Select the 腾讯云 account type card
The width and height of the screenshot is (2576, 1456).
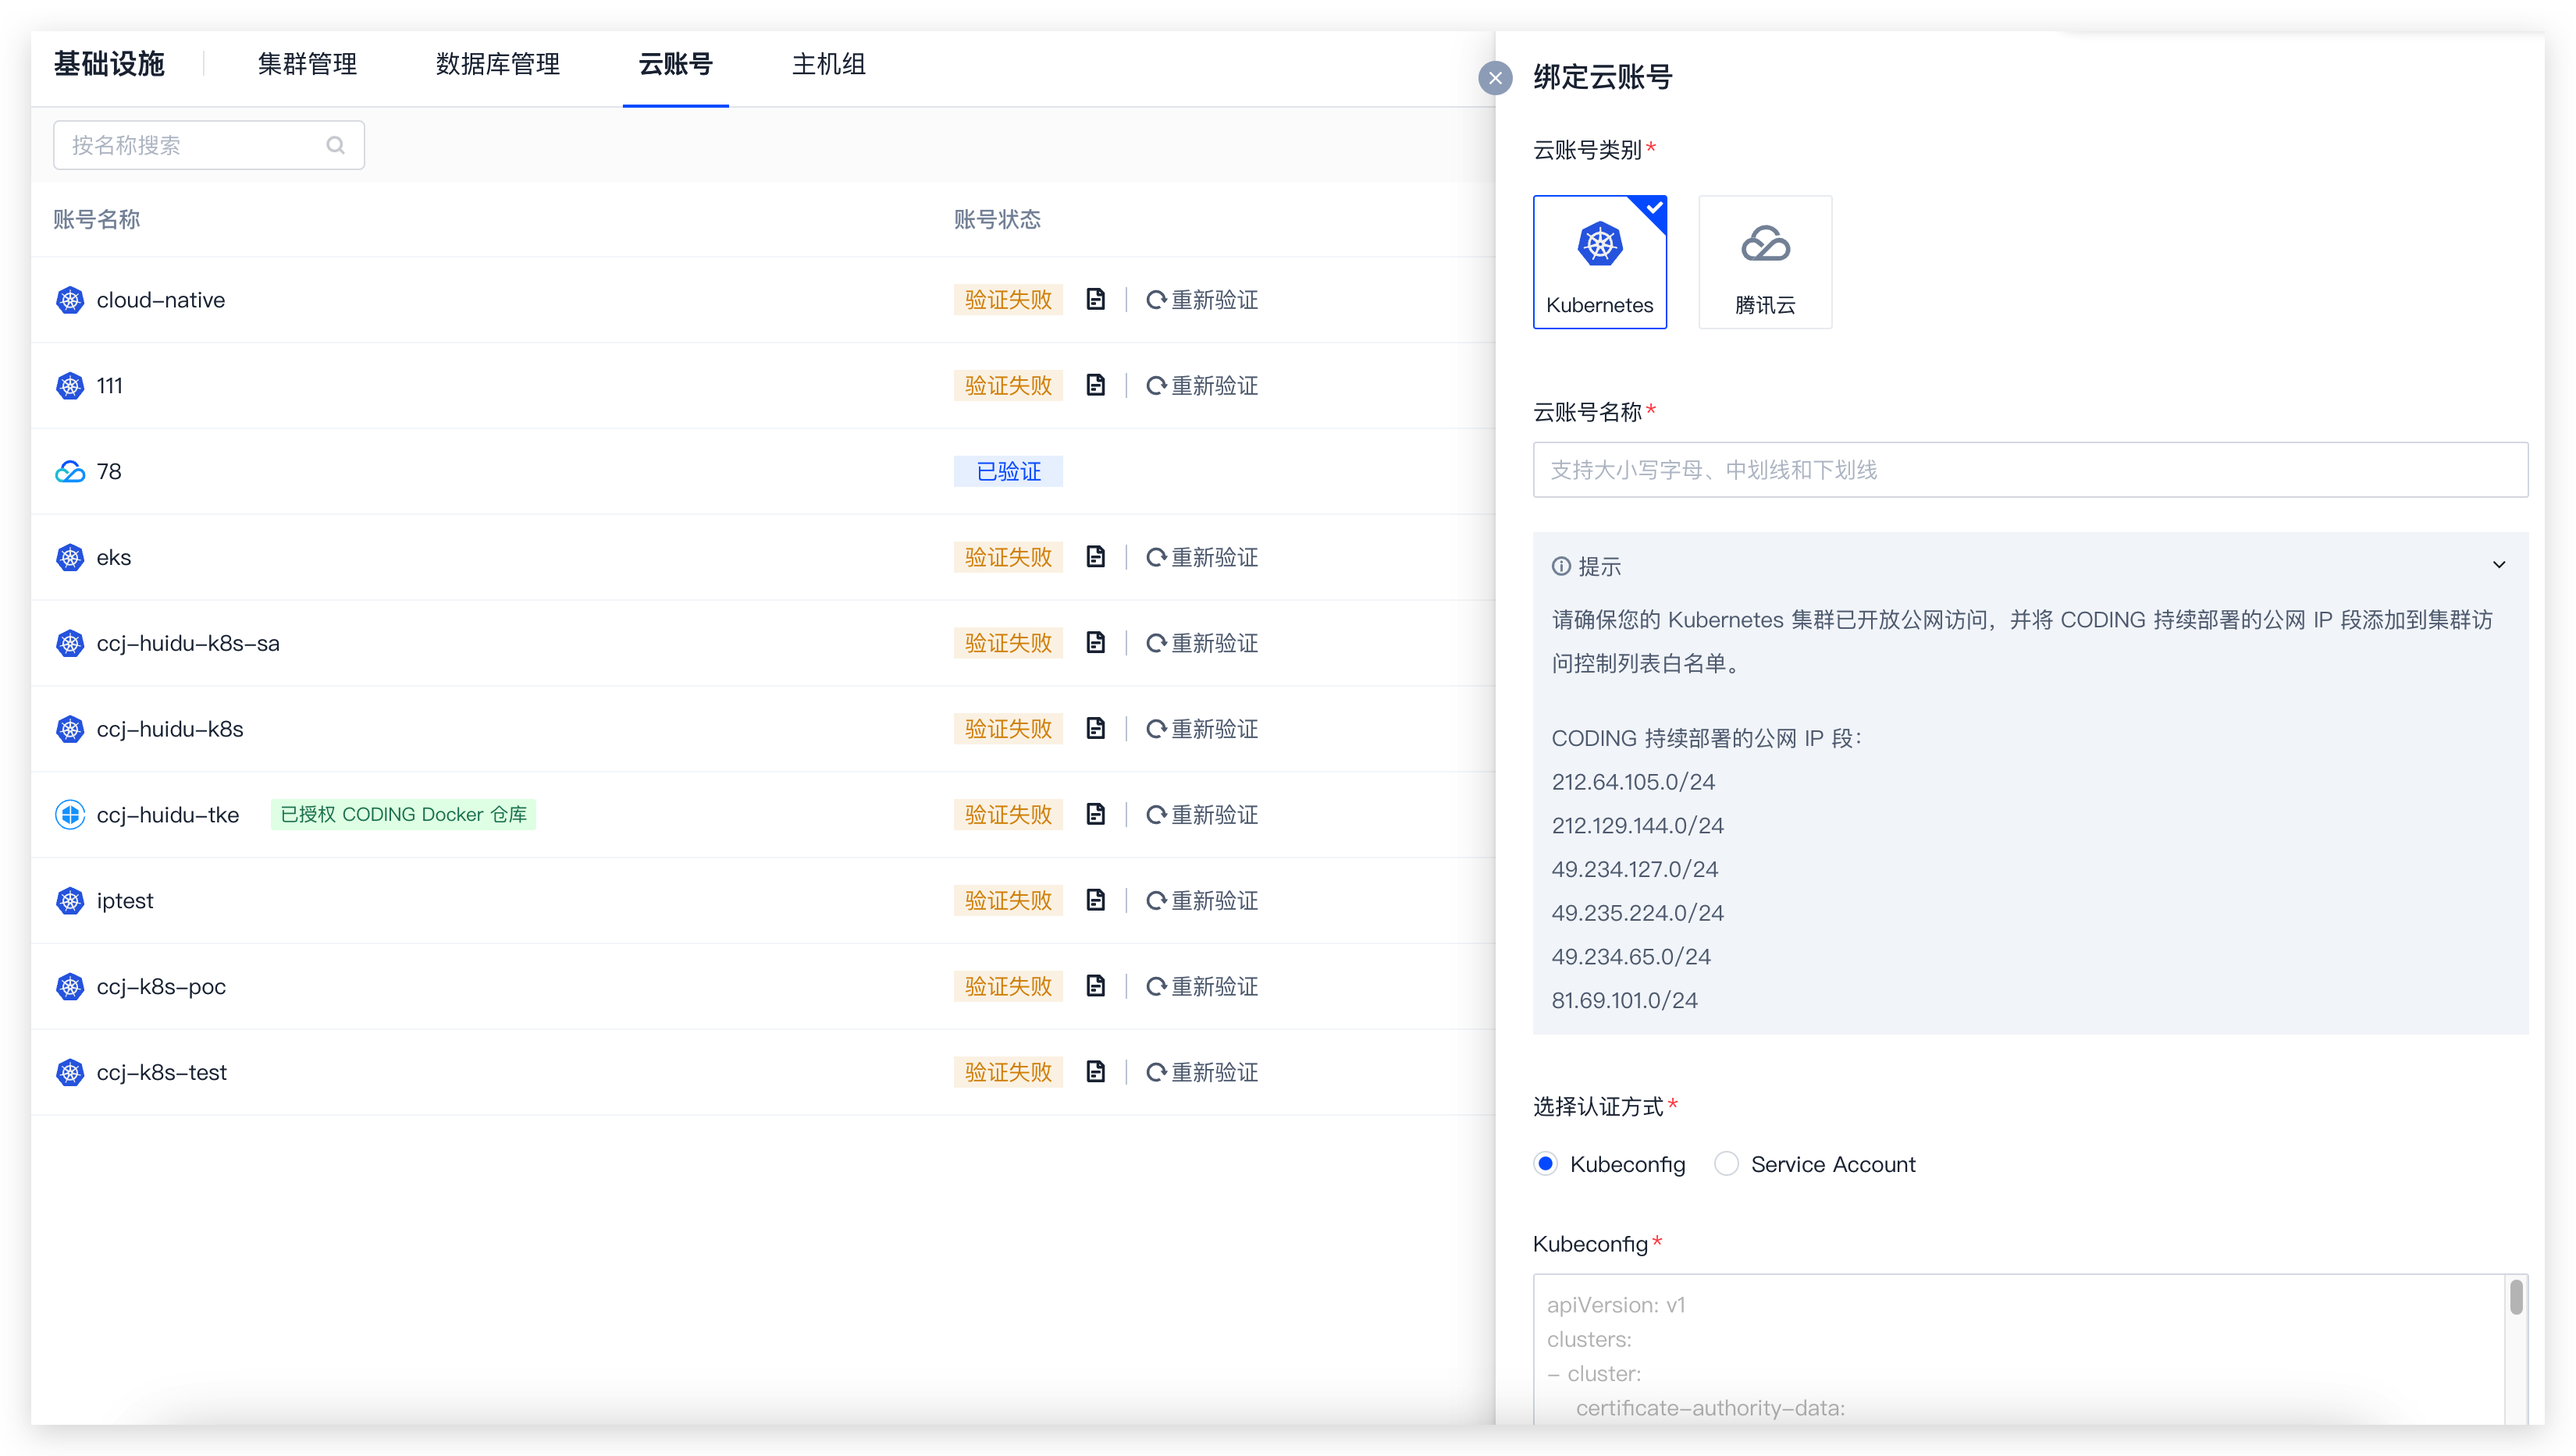pos(1765,262)
